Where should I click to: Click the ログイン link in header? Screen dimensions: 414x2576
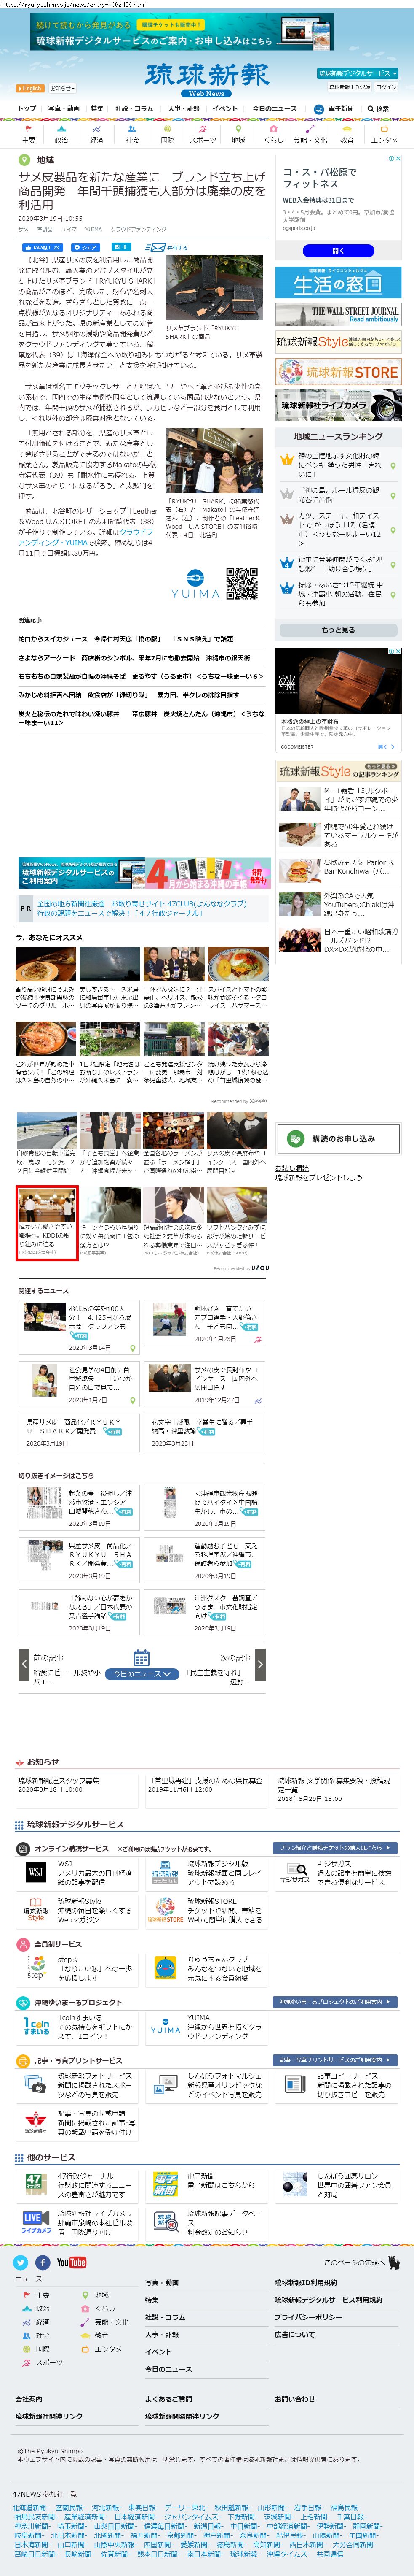click(387, 87)
